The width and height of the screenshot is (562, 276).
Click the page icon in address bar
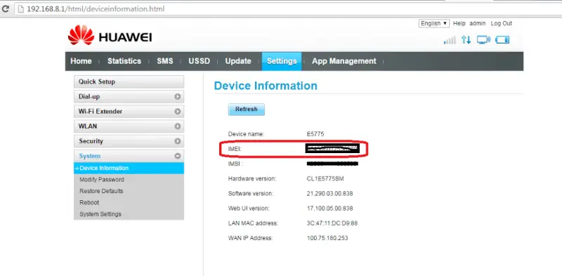(21, 9)
